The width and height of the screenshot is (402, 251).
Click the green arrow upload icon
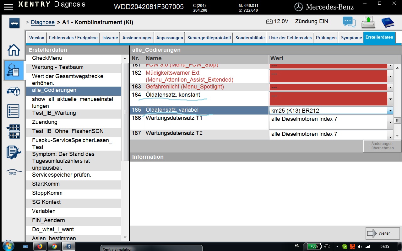pyautogui.click(x=368, y=22)
